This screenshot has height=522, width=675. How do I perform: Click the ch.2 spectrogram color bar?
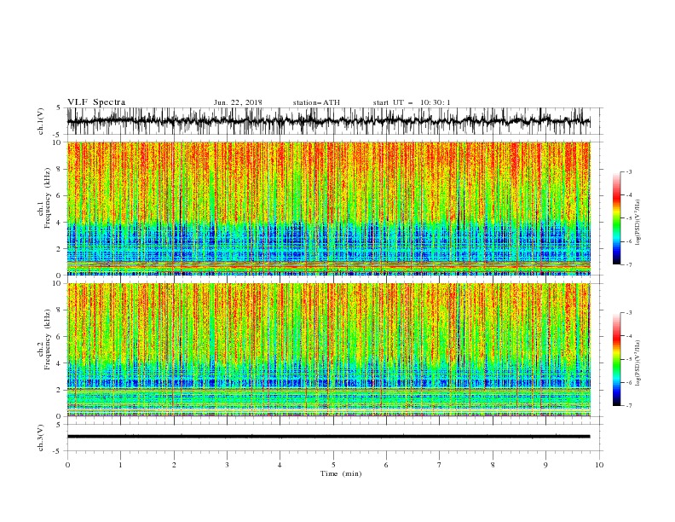pos(617,359)
